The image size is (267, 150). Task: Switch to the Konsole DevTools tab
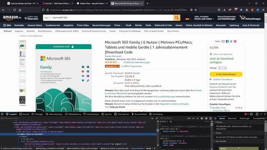(24, 114)
